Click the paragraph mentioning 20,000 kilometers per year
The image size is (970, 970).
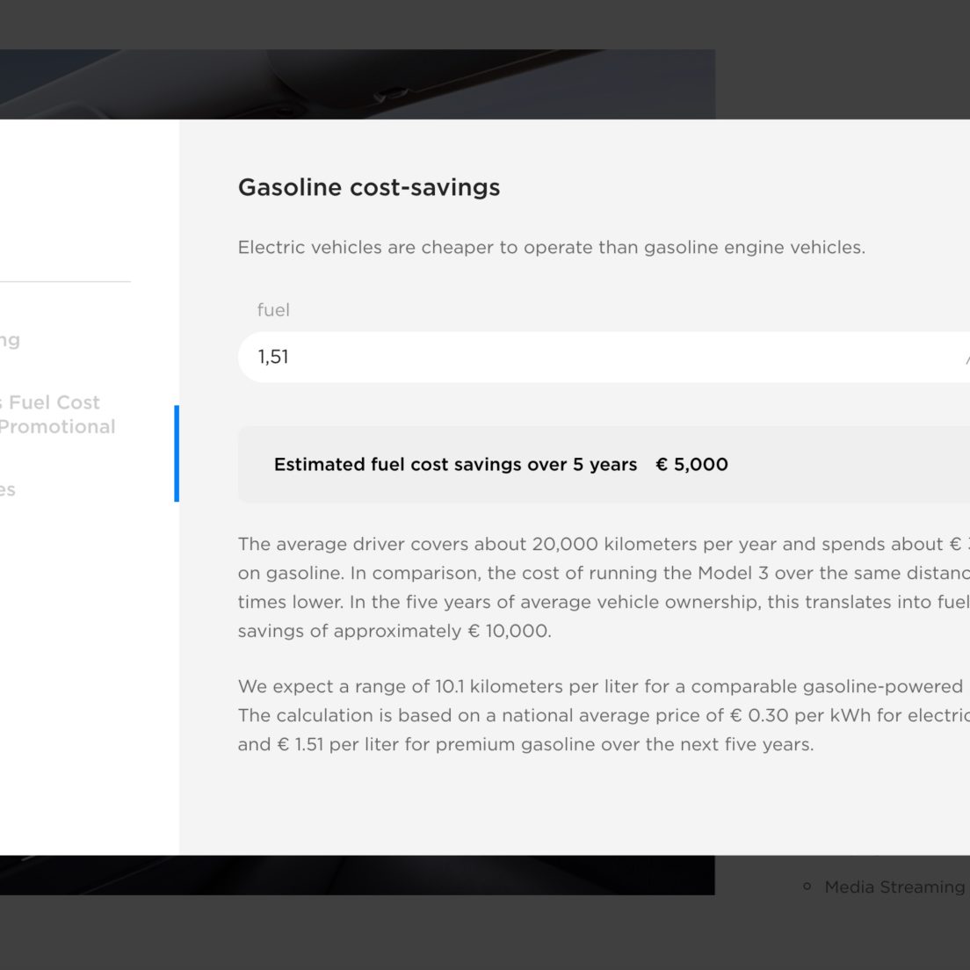604,587
